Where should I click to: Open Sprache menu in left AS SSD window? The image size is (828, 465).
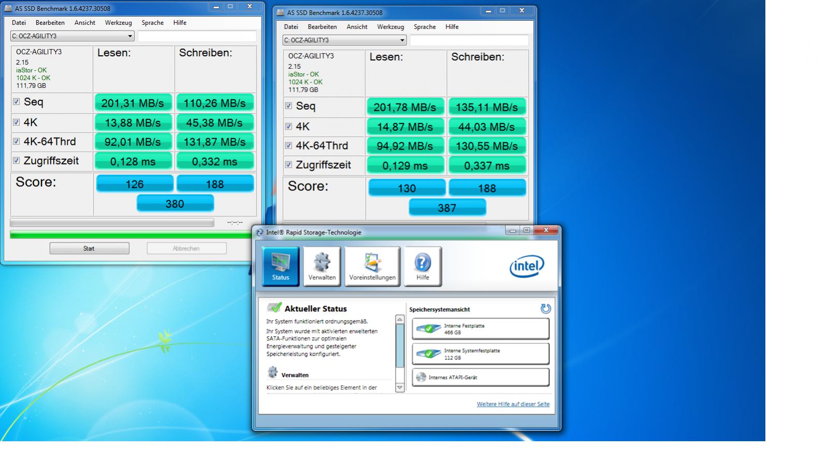153,23
